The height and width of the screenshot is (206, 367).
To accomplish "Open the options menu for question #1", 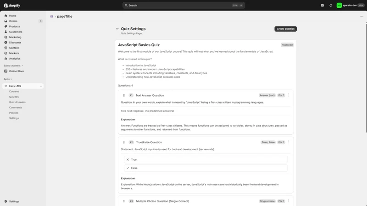I will (289, 95).
